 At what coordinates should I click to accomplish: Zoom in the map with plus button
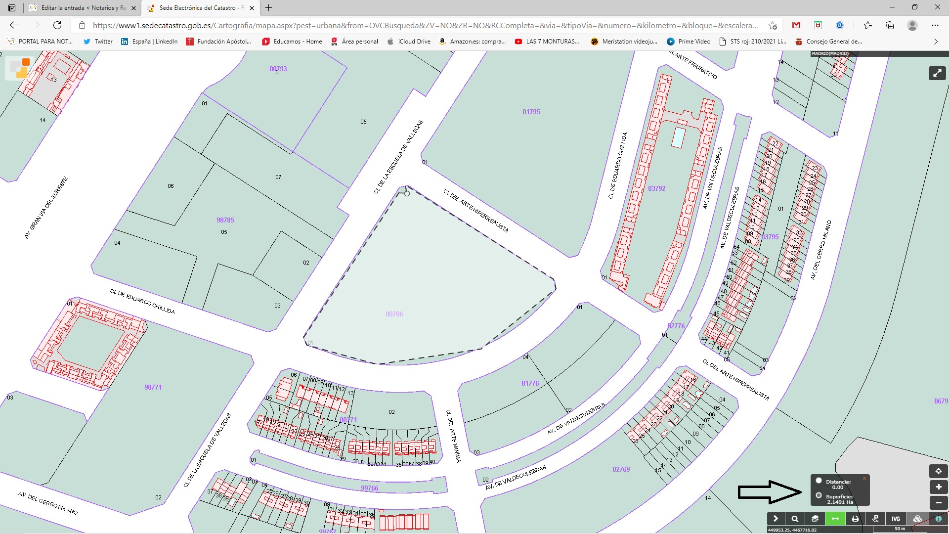click(938, 487)
